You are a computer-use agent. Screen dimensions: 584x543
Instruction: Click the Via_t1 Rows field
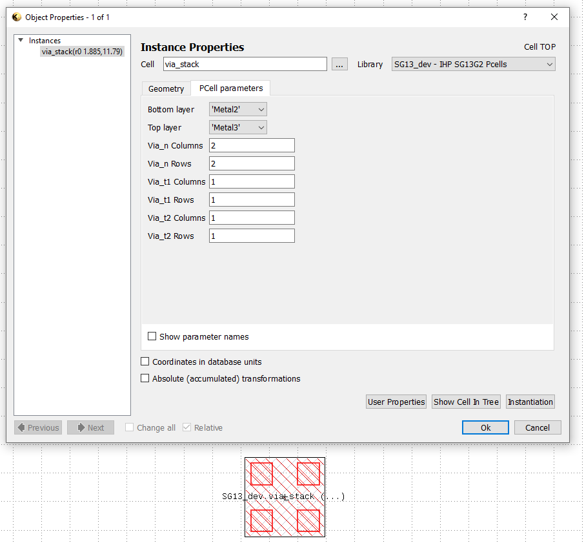point(252,200)
